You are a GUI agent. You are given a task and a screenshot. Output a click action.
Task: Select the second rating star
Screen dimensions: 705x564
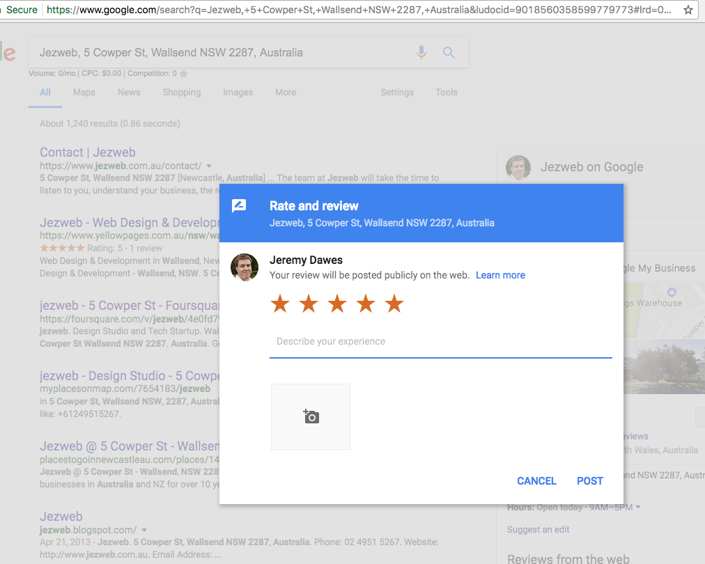point(309,304)
